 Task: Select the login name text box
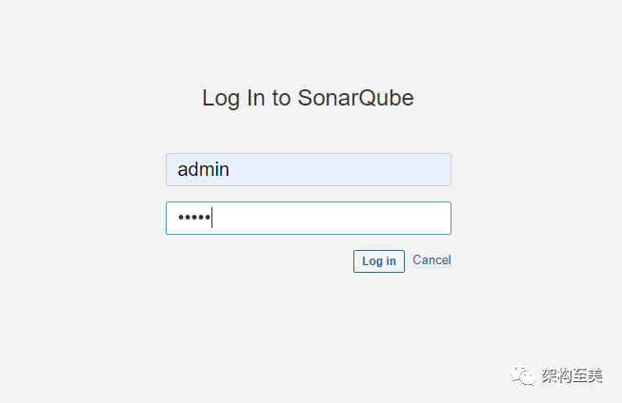[308, 170]
